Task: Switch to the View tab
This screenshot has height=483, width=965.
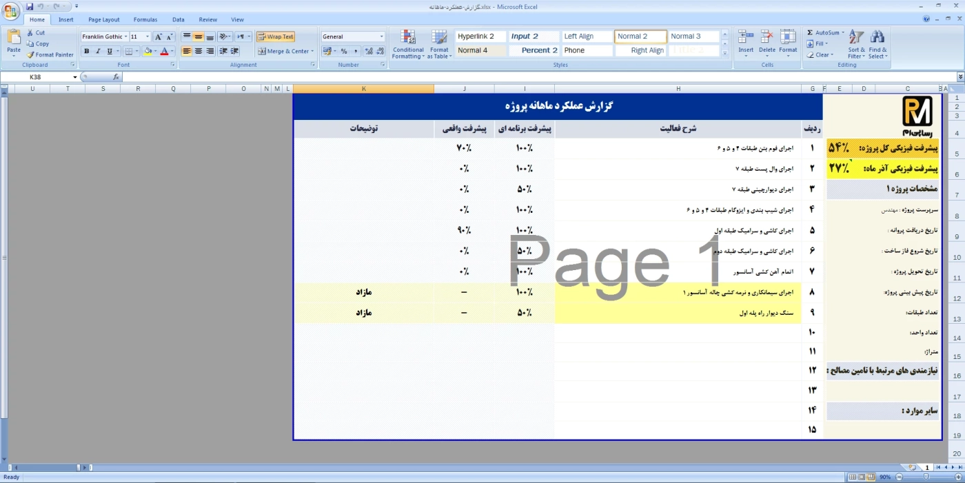Action: (237, 20)
